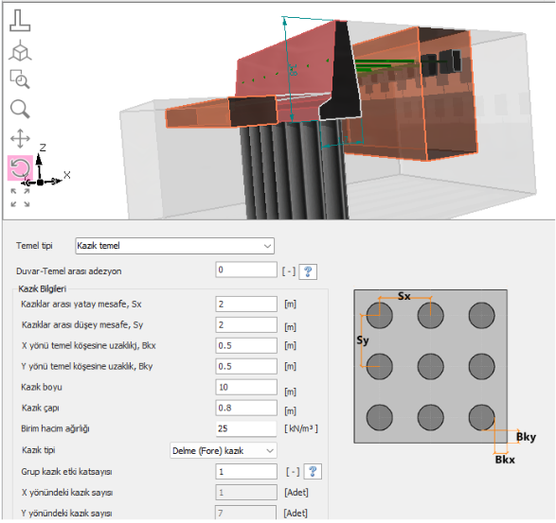Click the 'Birim hacim ağırlığı' label
The width and height of the screenshot is (556, 523).
click(x=55, y=428)
